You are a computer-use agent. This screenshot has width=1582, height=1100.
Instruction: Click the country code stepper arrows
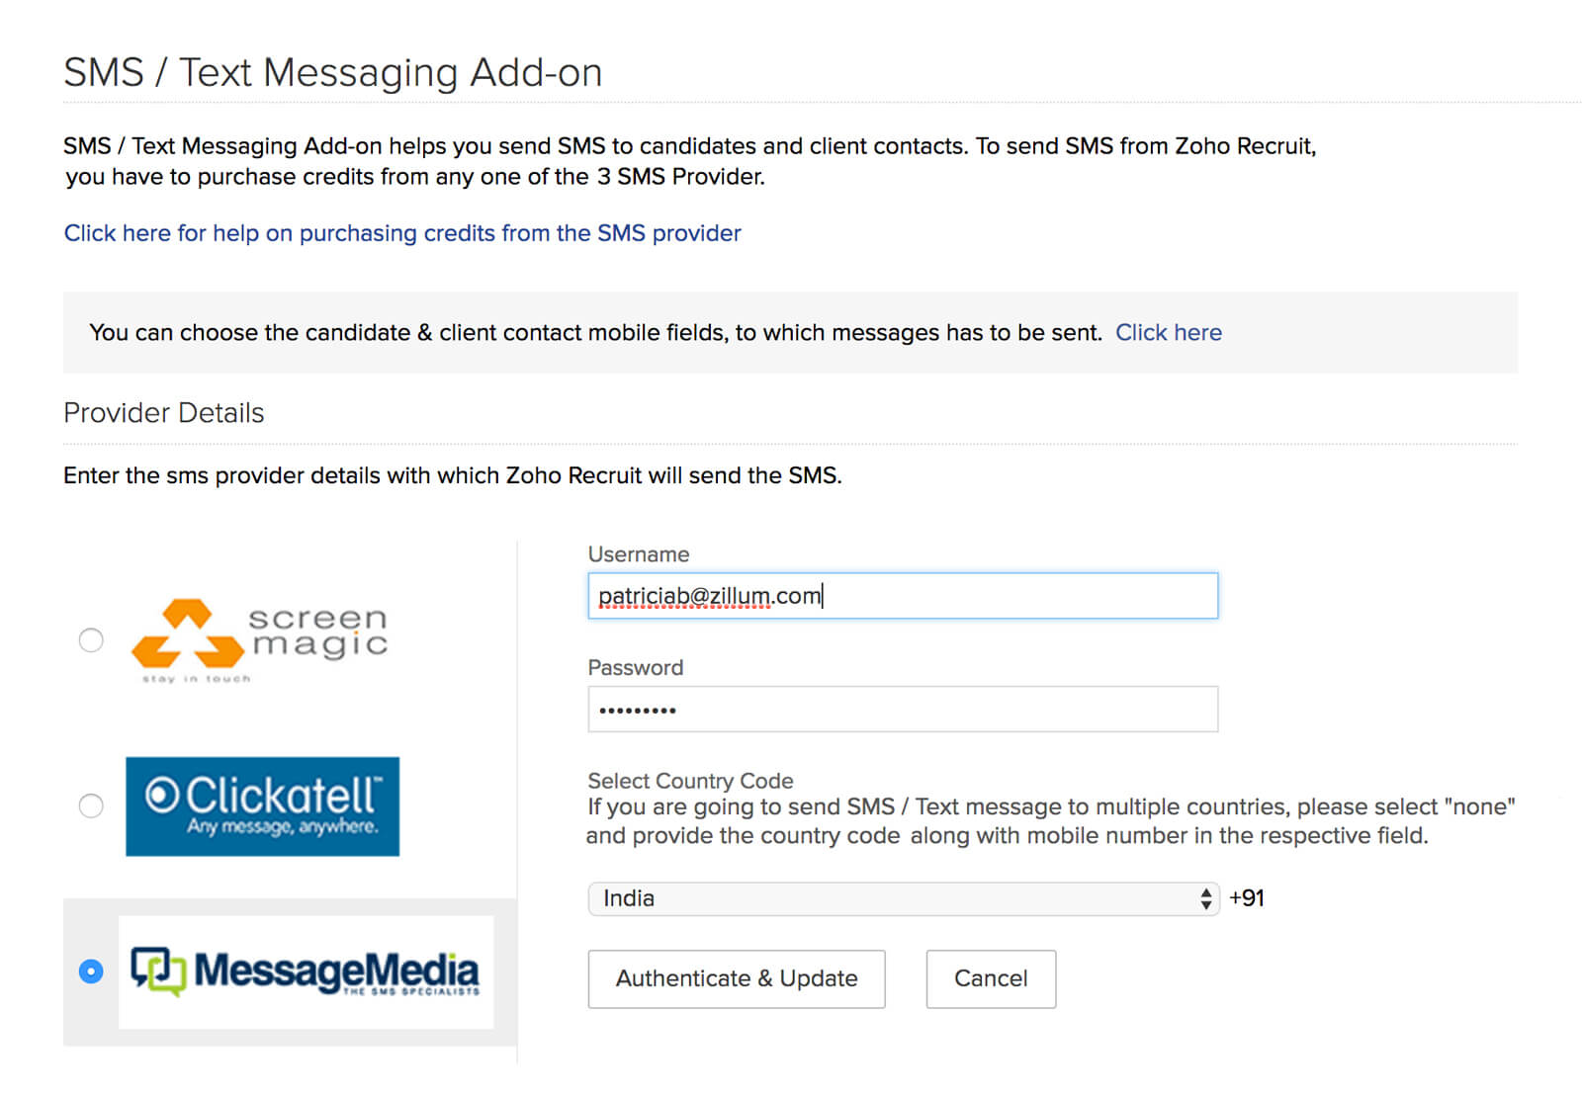[x=1205, y=898]
